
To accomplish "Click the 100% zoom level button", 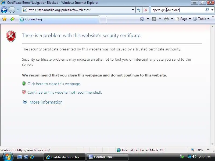I will click(197, 150).
